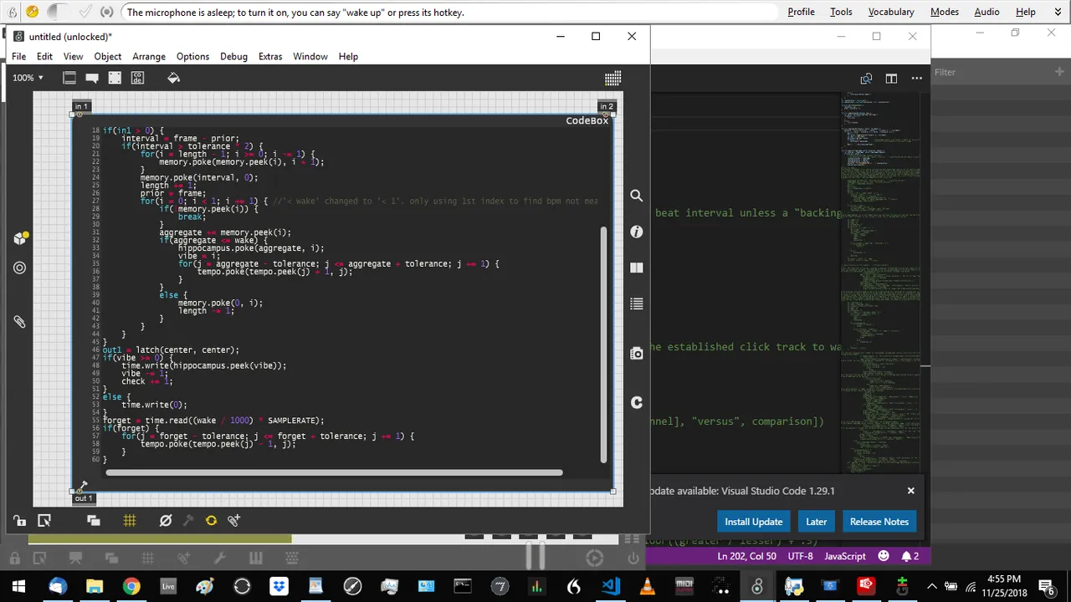
Task: Dismiss the VS Code update notification
Action: tap(910, 491)
